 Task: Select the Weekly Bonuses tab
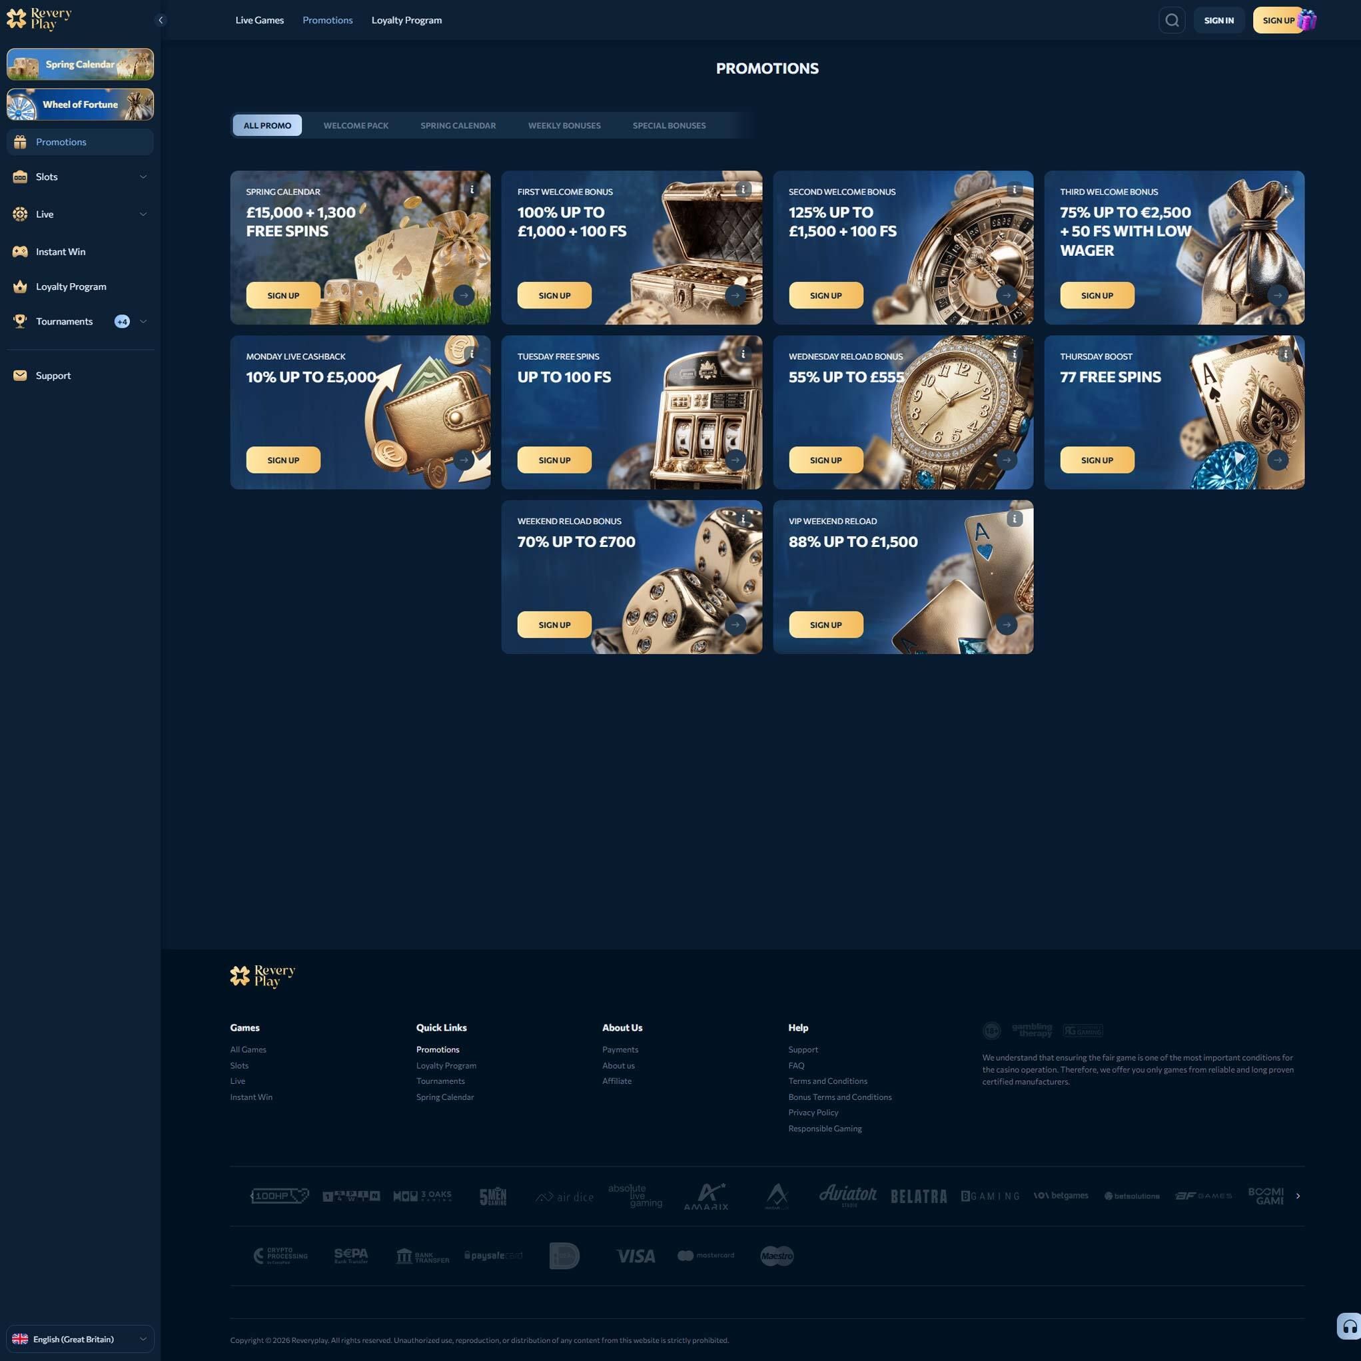pos(564,126)
